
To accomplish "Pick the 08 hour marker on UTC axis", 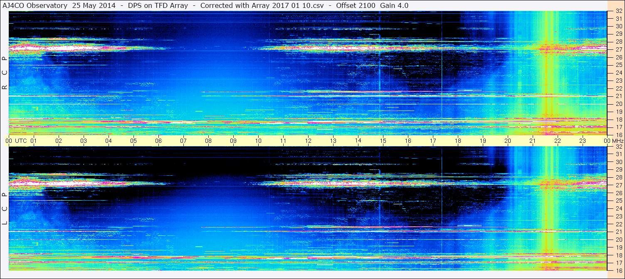I will 209,141.
